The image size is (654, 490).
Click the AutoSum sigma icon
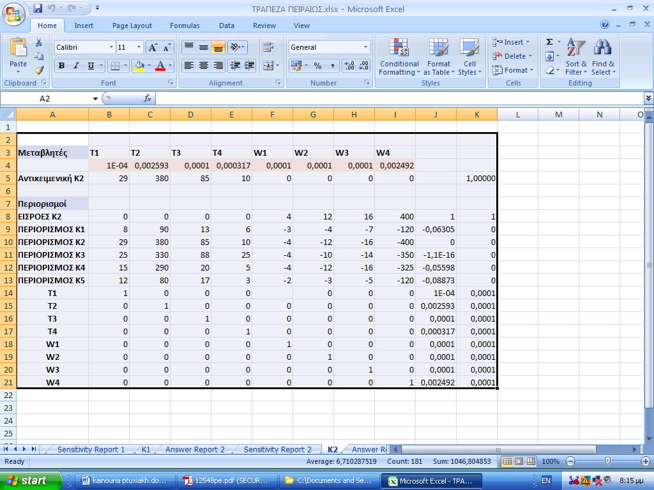(x=550, y=42)
